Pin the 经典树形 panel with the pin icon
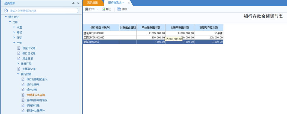The height and width of the screenshot is (114, 287). point(73,3)
